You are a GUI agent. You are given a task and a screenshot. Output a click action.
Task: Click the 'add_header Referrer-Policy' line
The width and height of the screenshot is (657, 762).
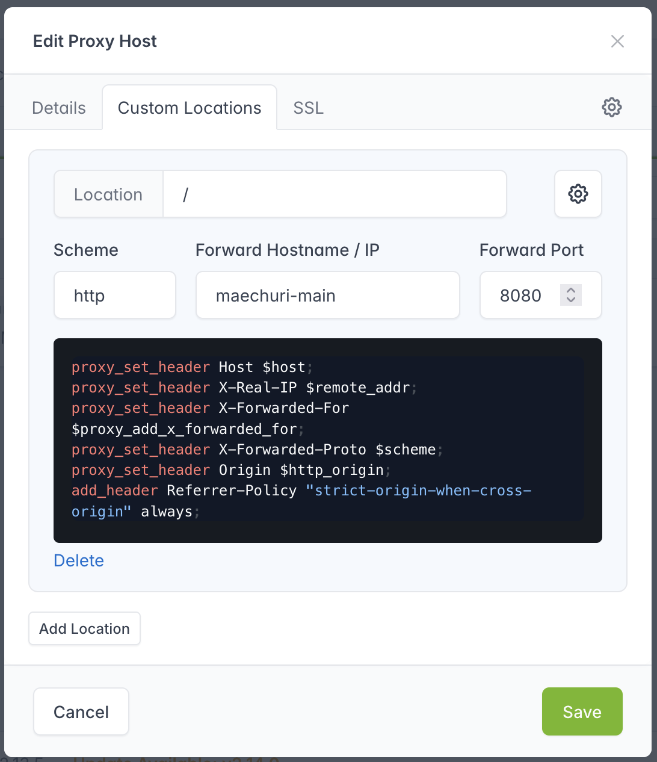pos(301,491)
